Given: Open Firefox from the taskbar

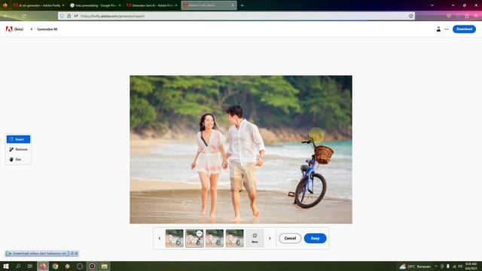Looking at the screenshot, I should point(43,266).
